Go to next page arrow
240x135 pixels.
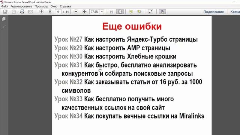[x=50, y=12]
